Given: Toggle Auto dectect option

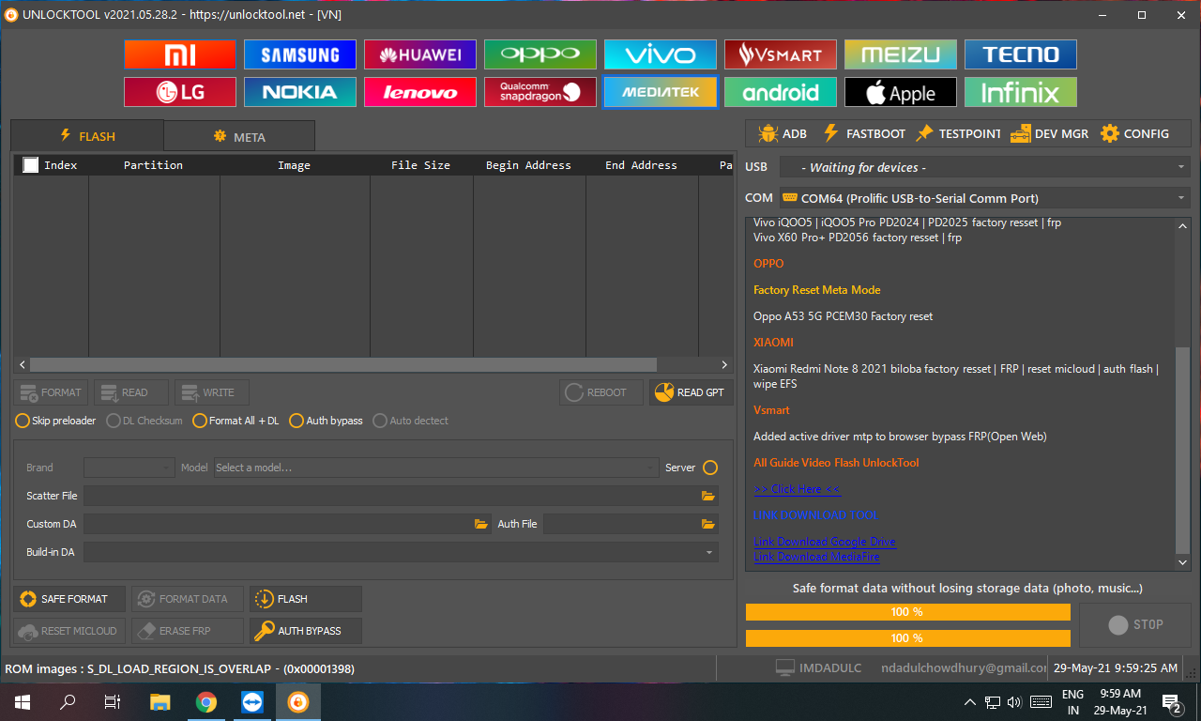Looking at the screenshot, I should click(411, 421).
